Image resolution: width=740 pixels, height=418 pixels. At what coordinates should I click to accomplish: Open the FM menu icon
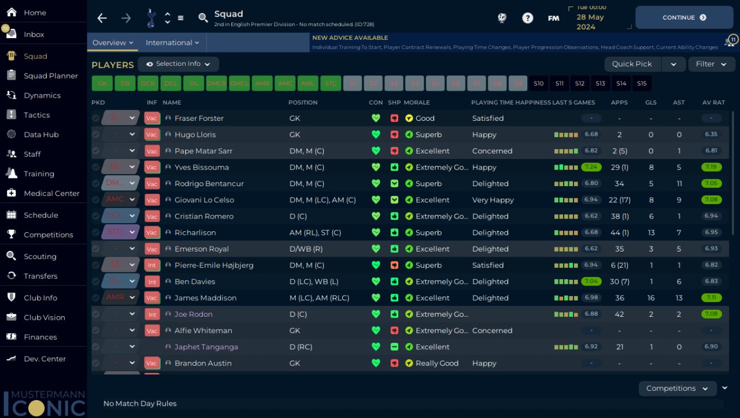coord(553,18)
